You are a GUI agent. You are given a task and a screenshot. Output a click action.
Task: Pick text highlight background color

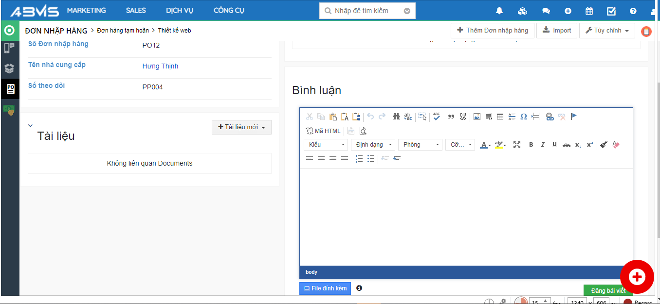pyautogui.click(x=499, y=145)
